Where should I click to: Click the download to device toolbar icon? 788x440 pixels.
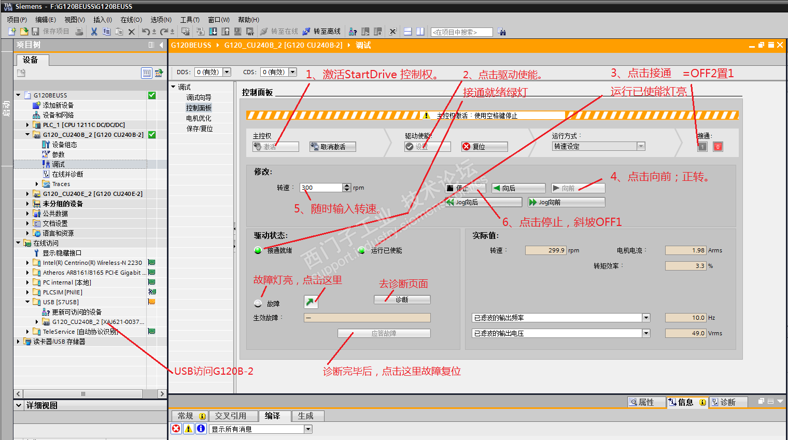(x=213, y=32)
